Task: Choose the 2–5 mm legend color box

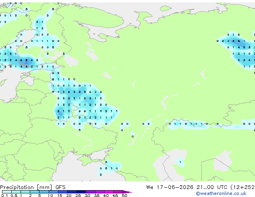Action: point(35,192)
